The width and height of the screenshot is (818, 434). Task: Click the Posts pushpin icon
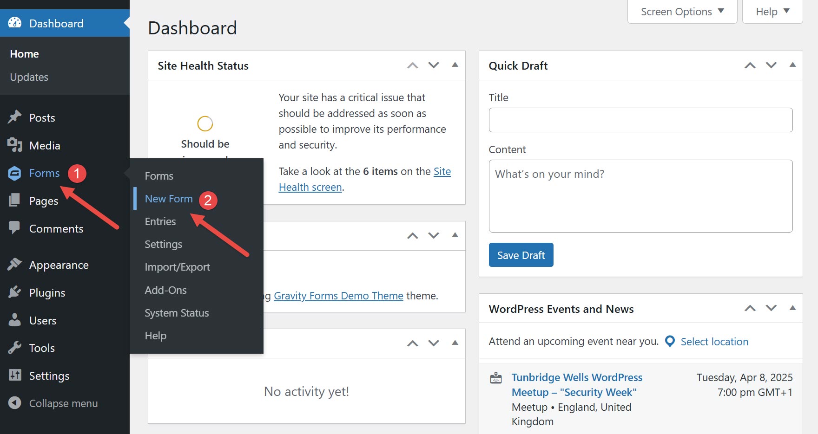15,117
